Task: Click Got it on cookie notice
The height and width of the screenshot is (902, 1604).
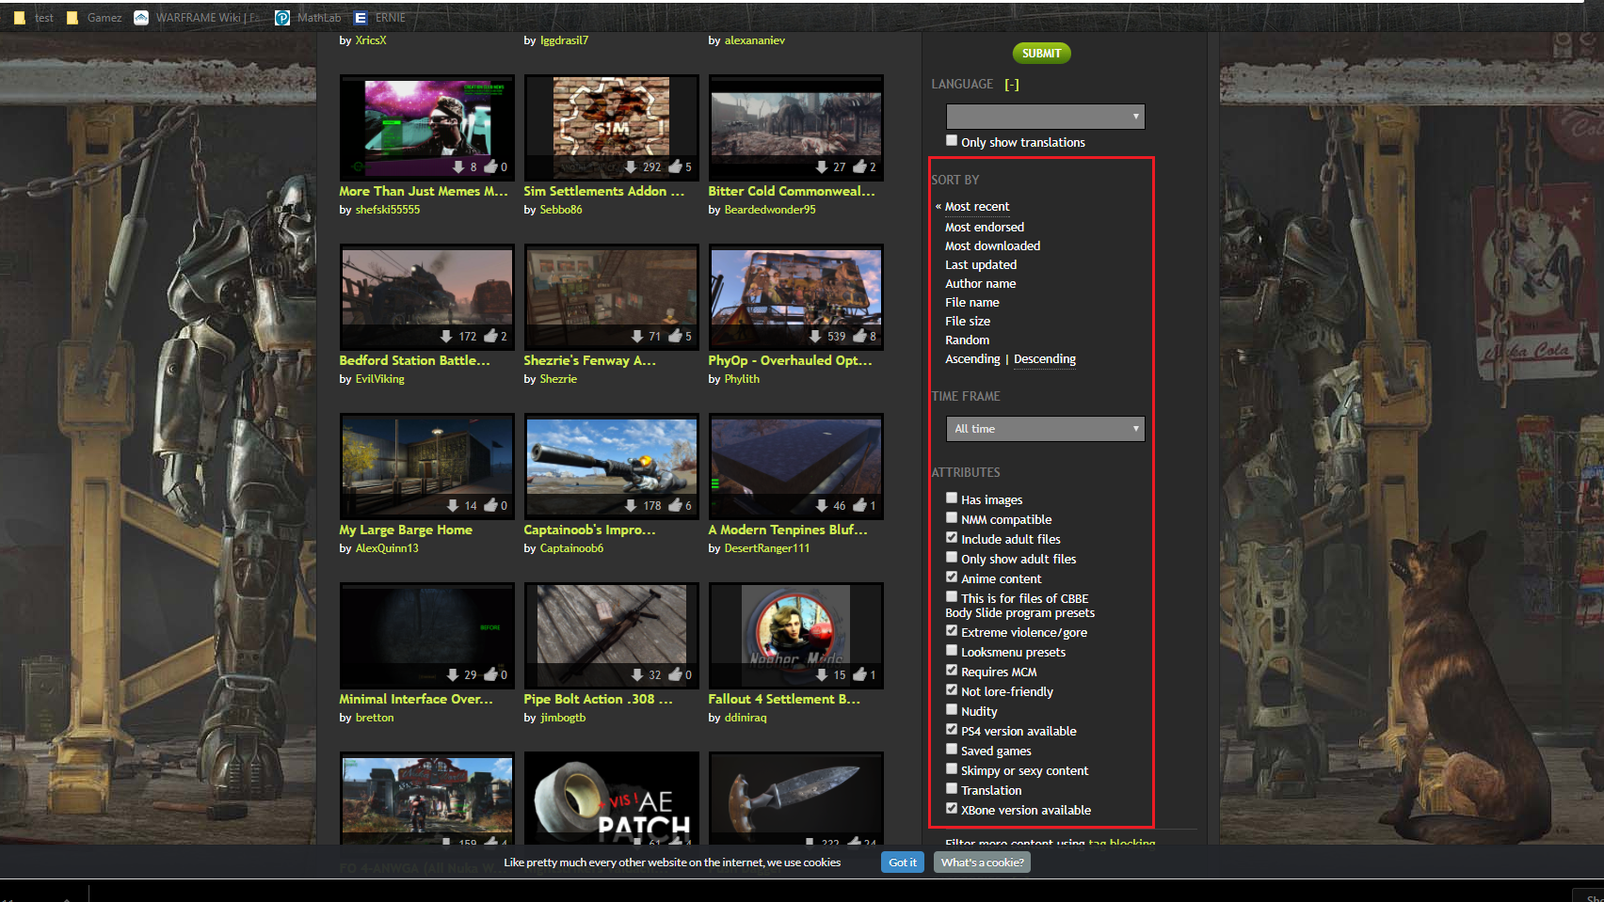Action: (903, 862)
